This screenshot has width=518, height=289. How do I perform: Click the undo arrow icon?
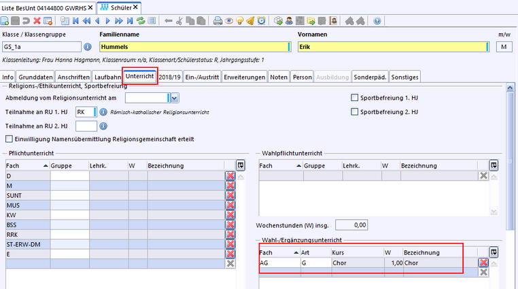pos(26,21)
